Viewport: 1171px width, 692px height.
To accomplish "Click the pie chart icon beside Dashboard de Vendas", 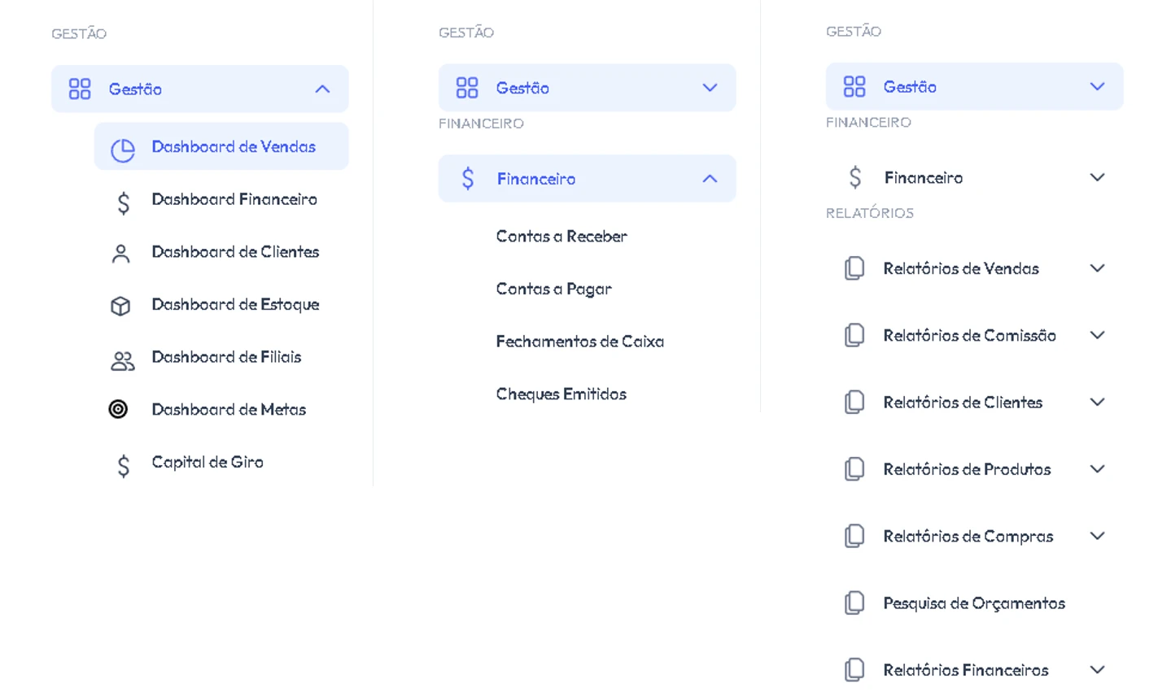I will pos(123,150).
